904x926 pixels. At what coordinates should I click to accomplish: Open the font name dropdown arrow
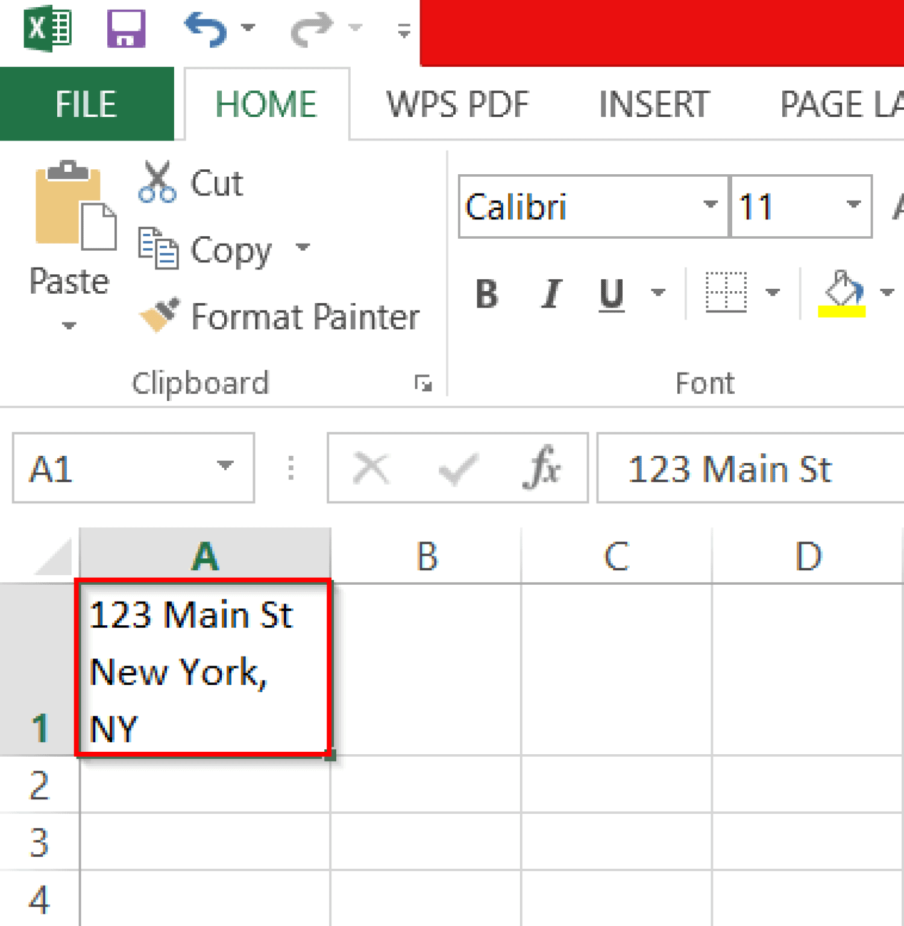(x=711, y=204)
